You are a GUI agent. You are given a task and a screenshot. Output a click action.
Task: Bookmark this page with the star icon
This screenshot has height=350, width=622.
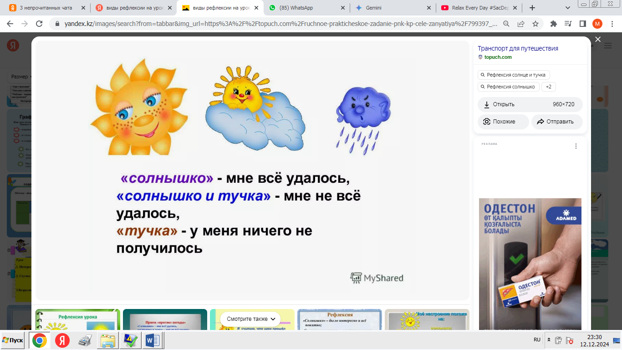tap(535, 24)
